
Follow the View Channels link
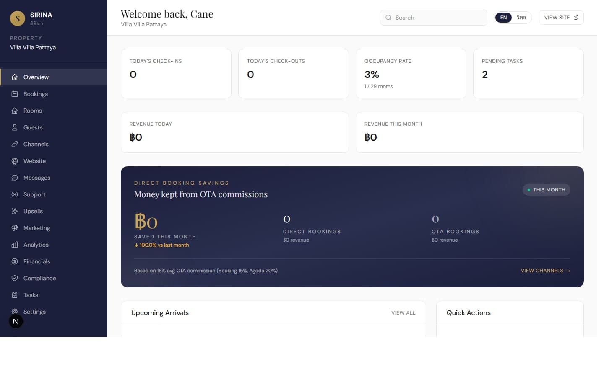(545, 271)
